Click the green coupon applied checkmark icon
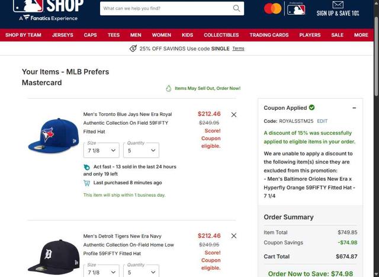The width and height of the screenshot is (379, 277). tap(312, 107)
